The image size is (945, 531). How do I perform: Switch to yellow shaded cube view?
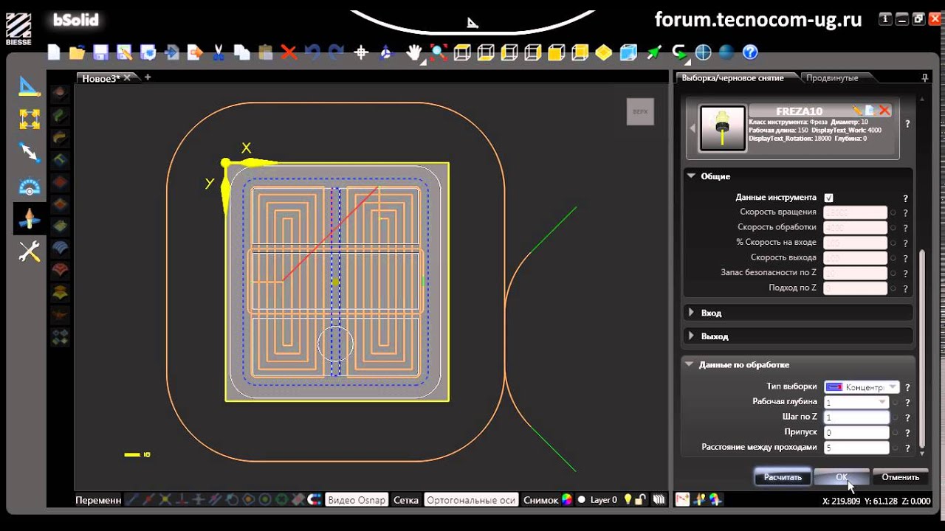(x=557, y=52)
